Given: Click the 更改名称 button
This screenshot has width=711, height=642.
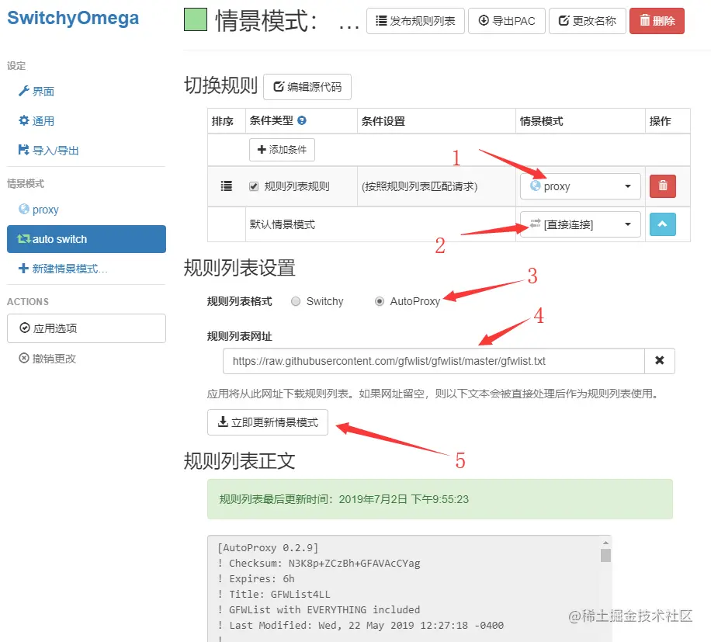Looking at the screenshot, I should pos(588,21).
